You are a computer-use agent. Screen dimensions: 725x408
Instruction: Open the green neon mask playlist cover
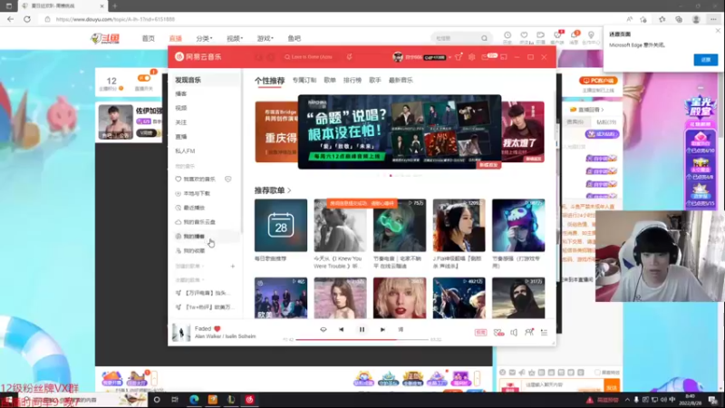click(x=400, y=225)
